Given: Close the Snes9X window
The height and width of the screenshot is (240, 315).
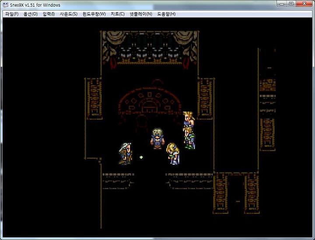Looking at the screenshot, I should 304,4.
